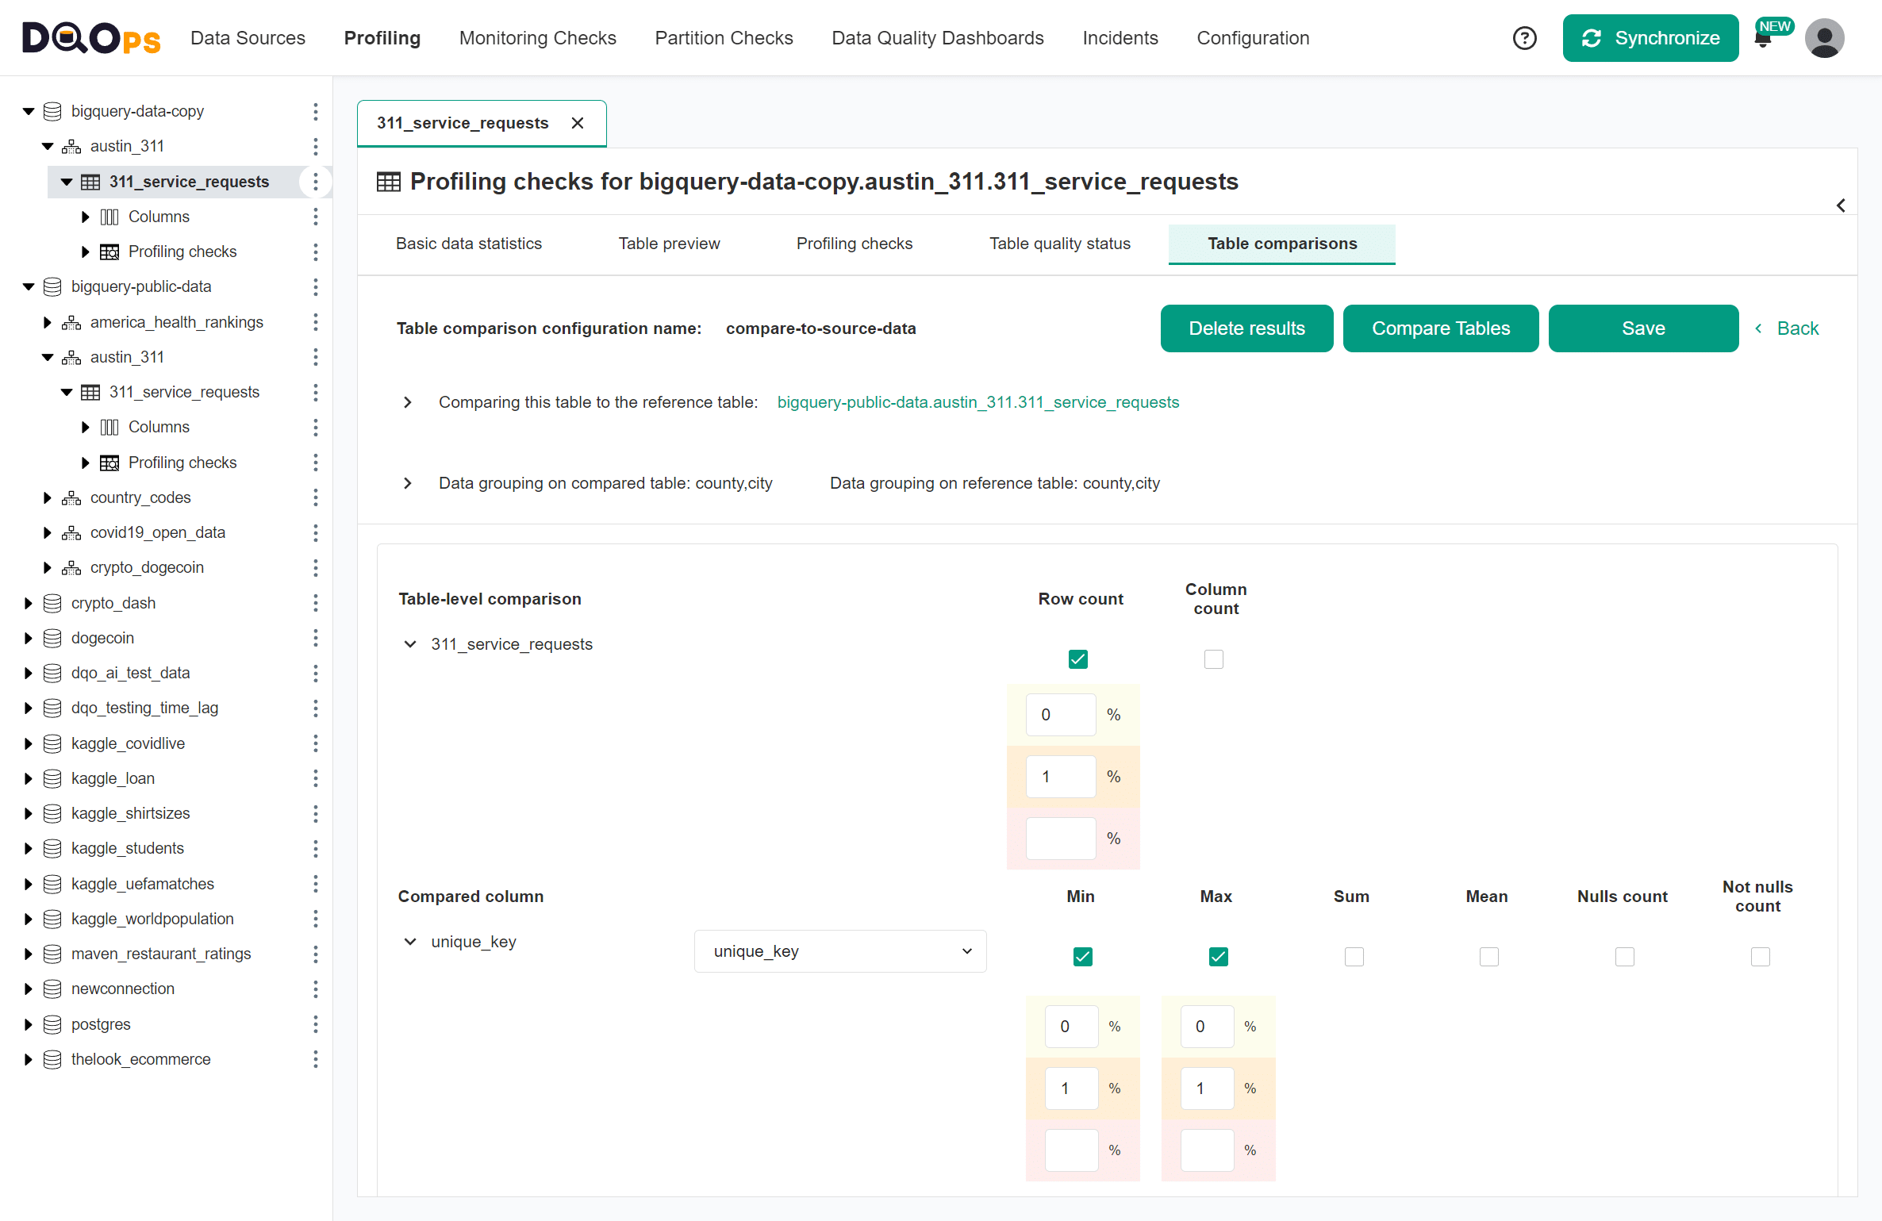The height and width of the screenshot is (1221, 1882).
Task: Edit the Max warning threshold field
Action: click(x=1207, y=1027)
